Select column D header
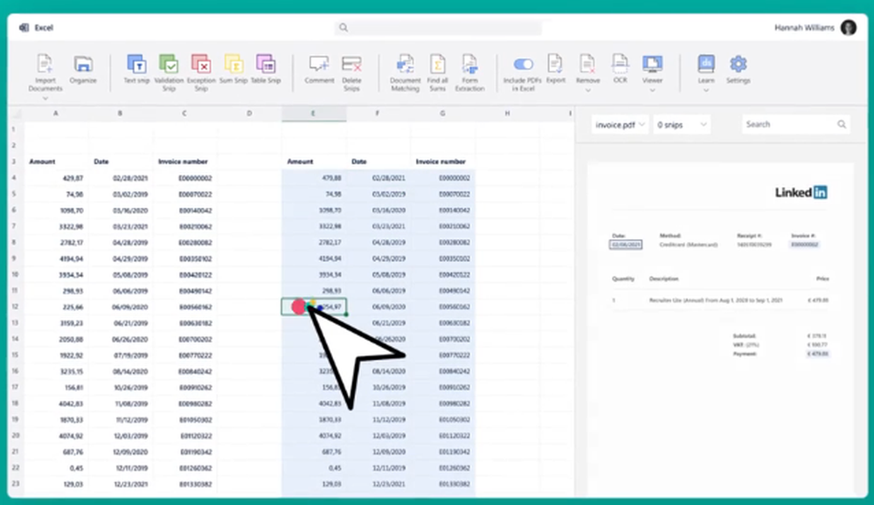 point(249,114)
